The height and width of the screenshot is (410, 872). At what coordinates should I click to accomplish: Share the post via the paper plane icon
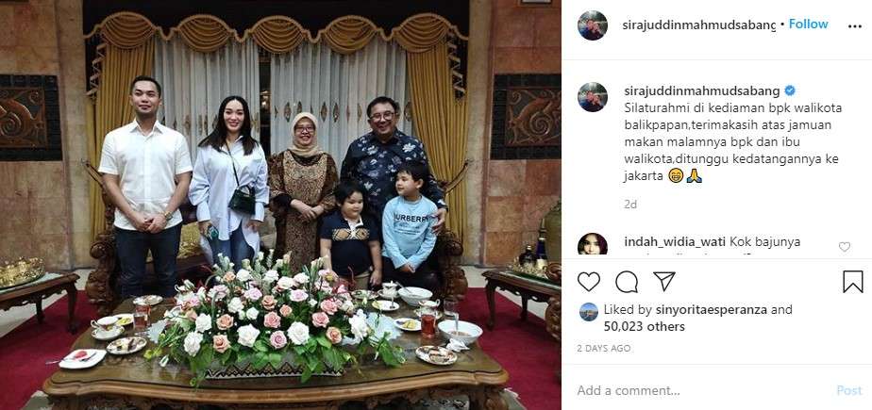coord(664,282)
